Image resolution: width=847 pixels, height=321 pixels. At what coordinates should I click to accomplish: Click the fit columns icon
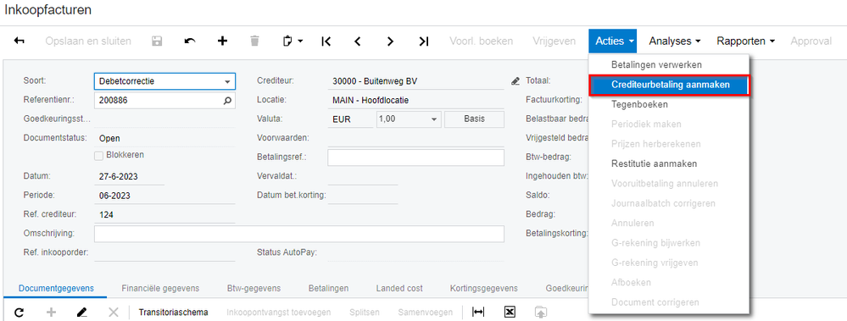point(478,312)
